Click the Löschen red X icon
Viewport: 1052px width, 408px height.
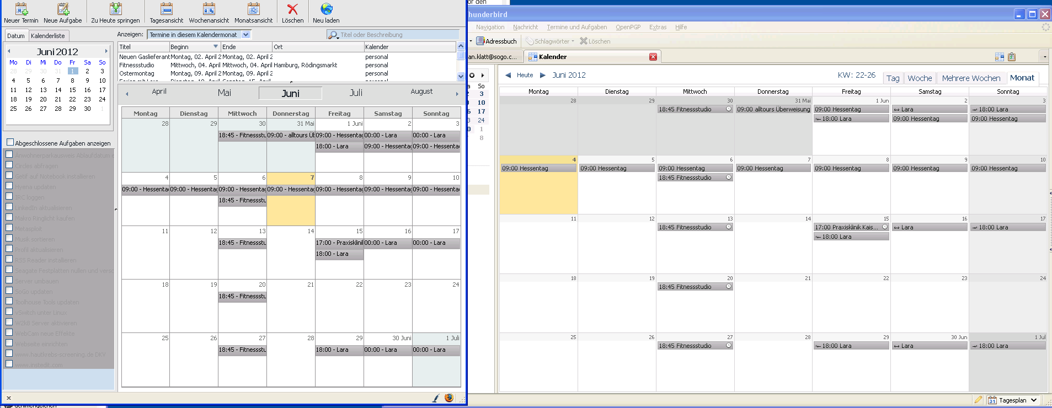tap(292, 9)
